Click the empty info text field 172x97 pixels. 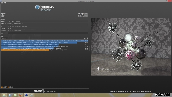[48, 33]
